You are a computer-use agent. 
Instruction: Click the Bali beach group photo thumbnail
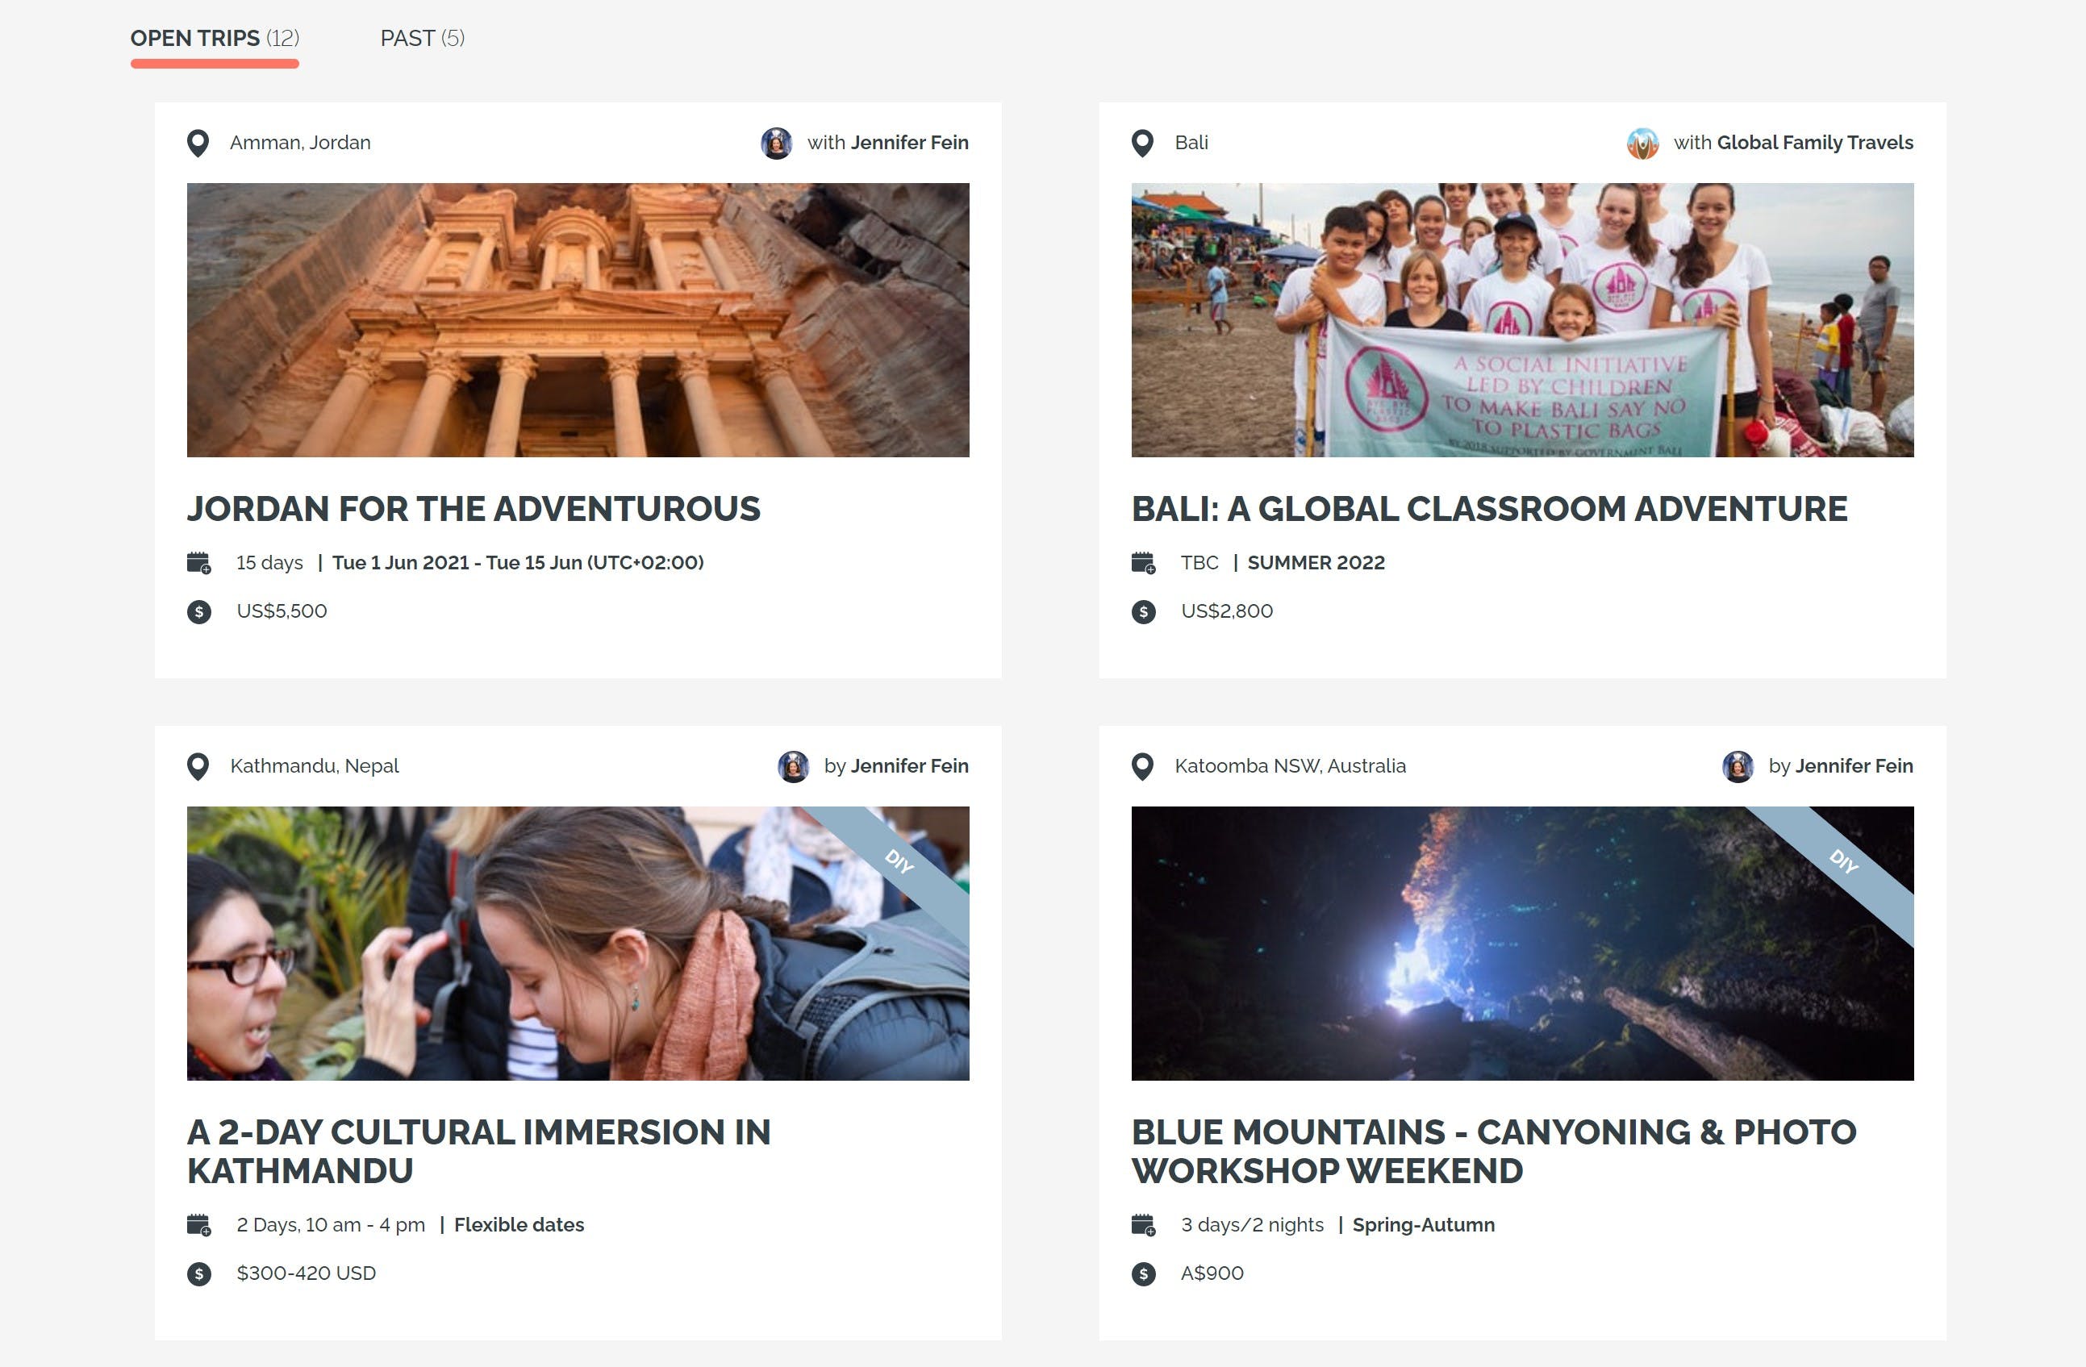click(1522, 320)
